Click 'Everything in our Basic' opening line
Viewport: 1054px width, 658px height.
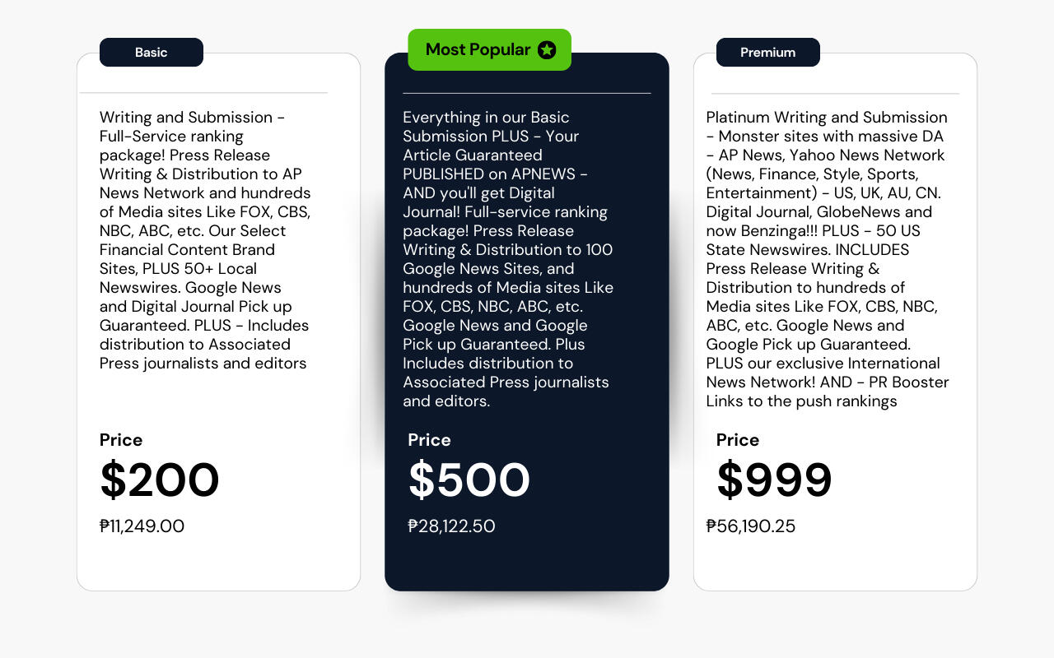point(486,118)
